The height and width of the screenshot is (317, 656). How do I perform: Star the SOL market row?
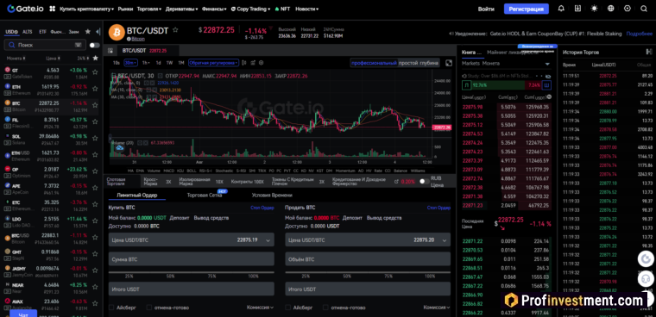point(95,138)
